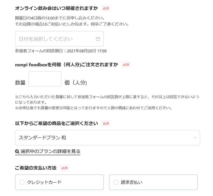The height and width of the screenshot is (196, 213).
Task: Expand product list via chevron arrow
Action: pyautogui.click(x=195, y=138)
